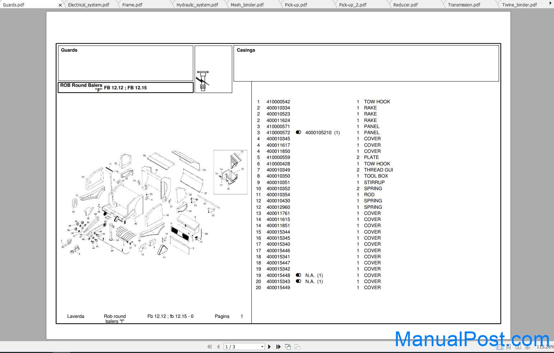
Task: Jump to the last page
Action: tap(278, 347)
